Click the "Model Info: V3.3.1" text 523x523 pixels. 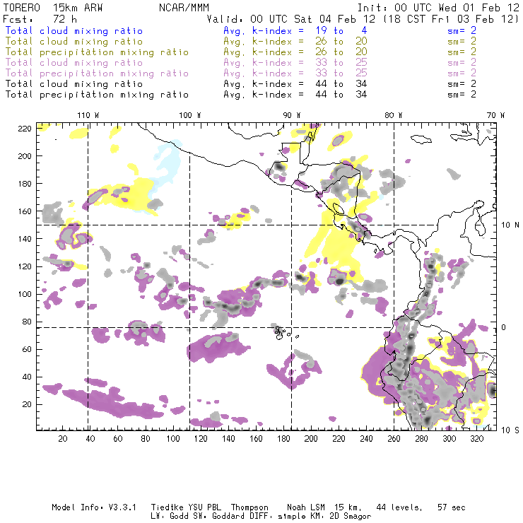pos(94,507)
